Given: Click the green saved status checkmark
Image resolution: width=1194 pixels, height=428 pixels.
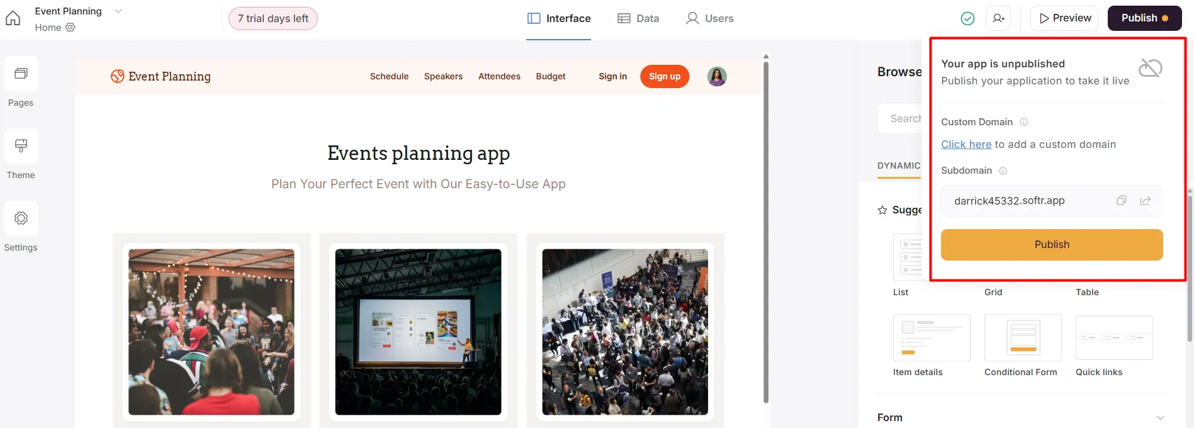Looking at the screenshot, I should click(967, 19).
